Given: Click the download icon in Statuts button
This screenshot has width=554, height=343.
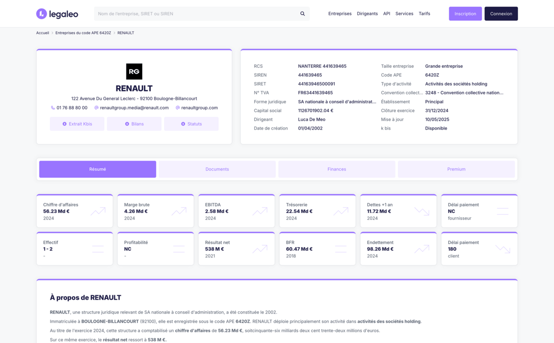Looking at the screenshot, I should pyautogui.click(x=183, y=124).
